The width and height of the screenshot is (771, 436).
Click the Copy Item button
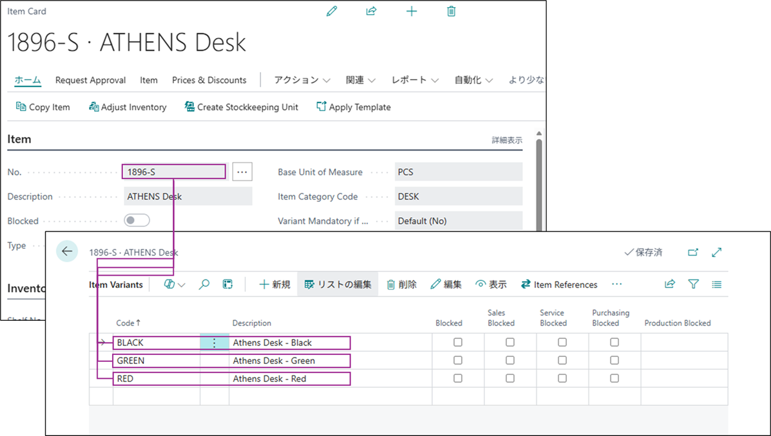click(x=43, y=107)
